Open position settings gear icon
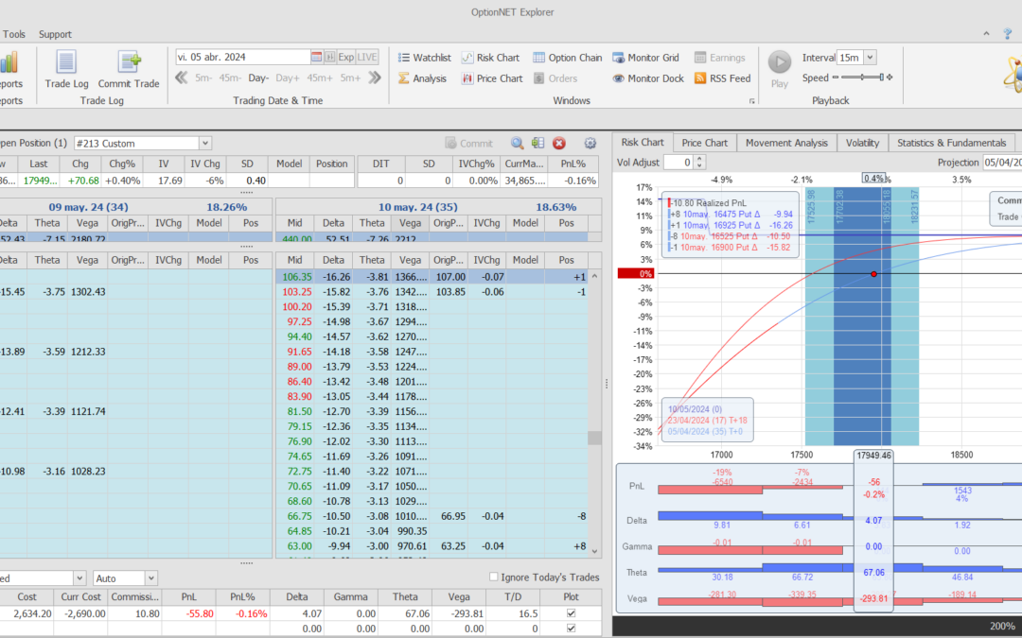 [x=590, y=144]
